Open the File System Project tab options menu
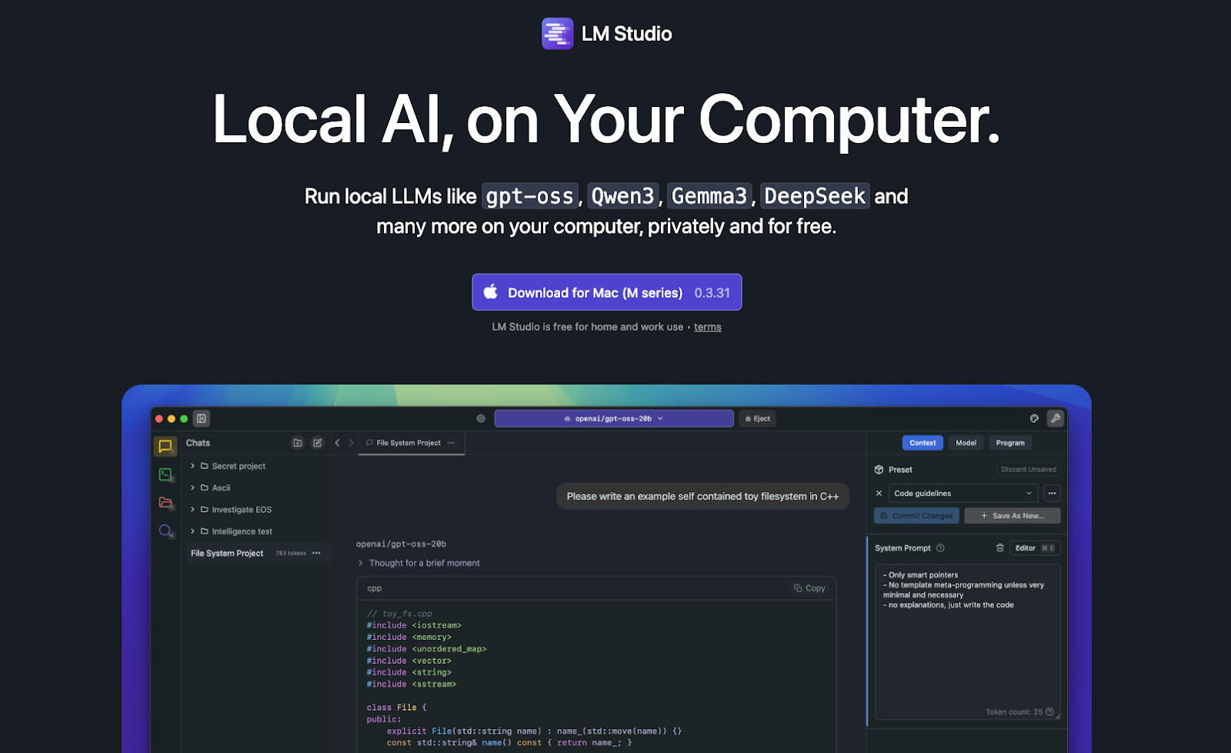 [x=451, y=443]
